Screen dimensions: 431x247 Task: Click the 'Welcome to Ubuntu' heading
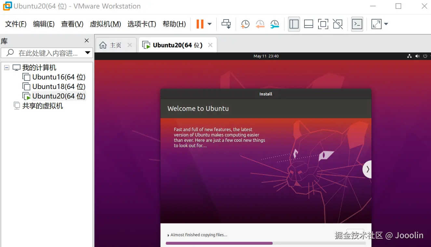198,109
